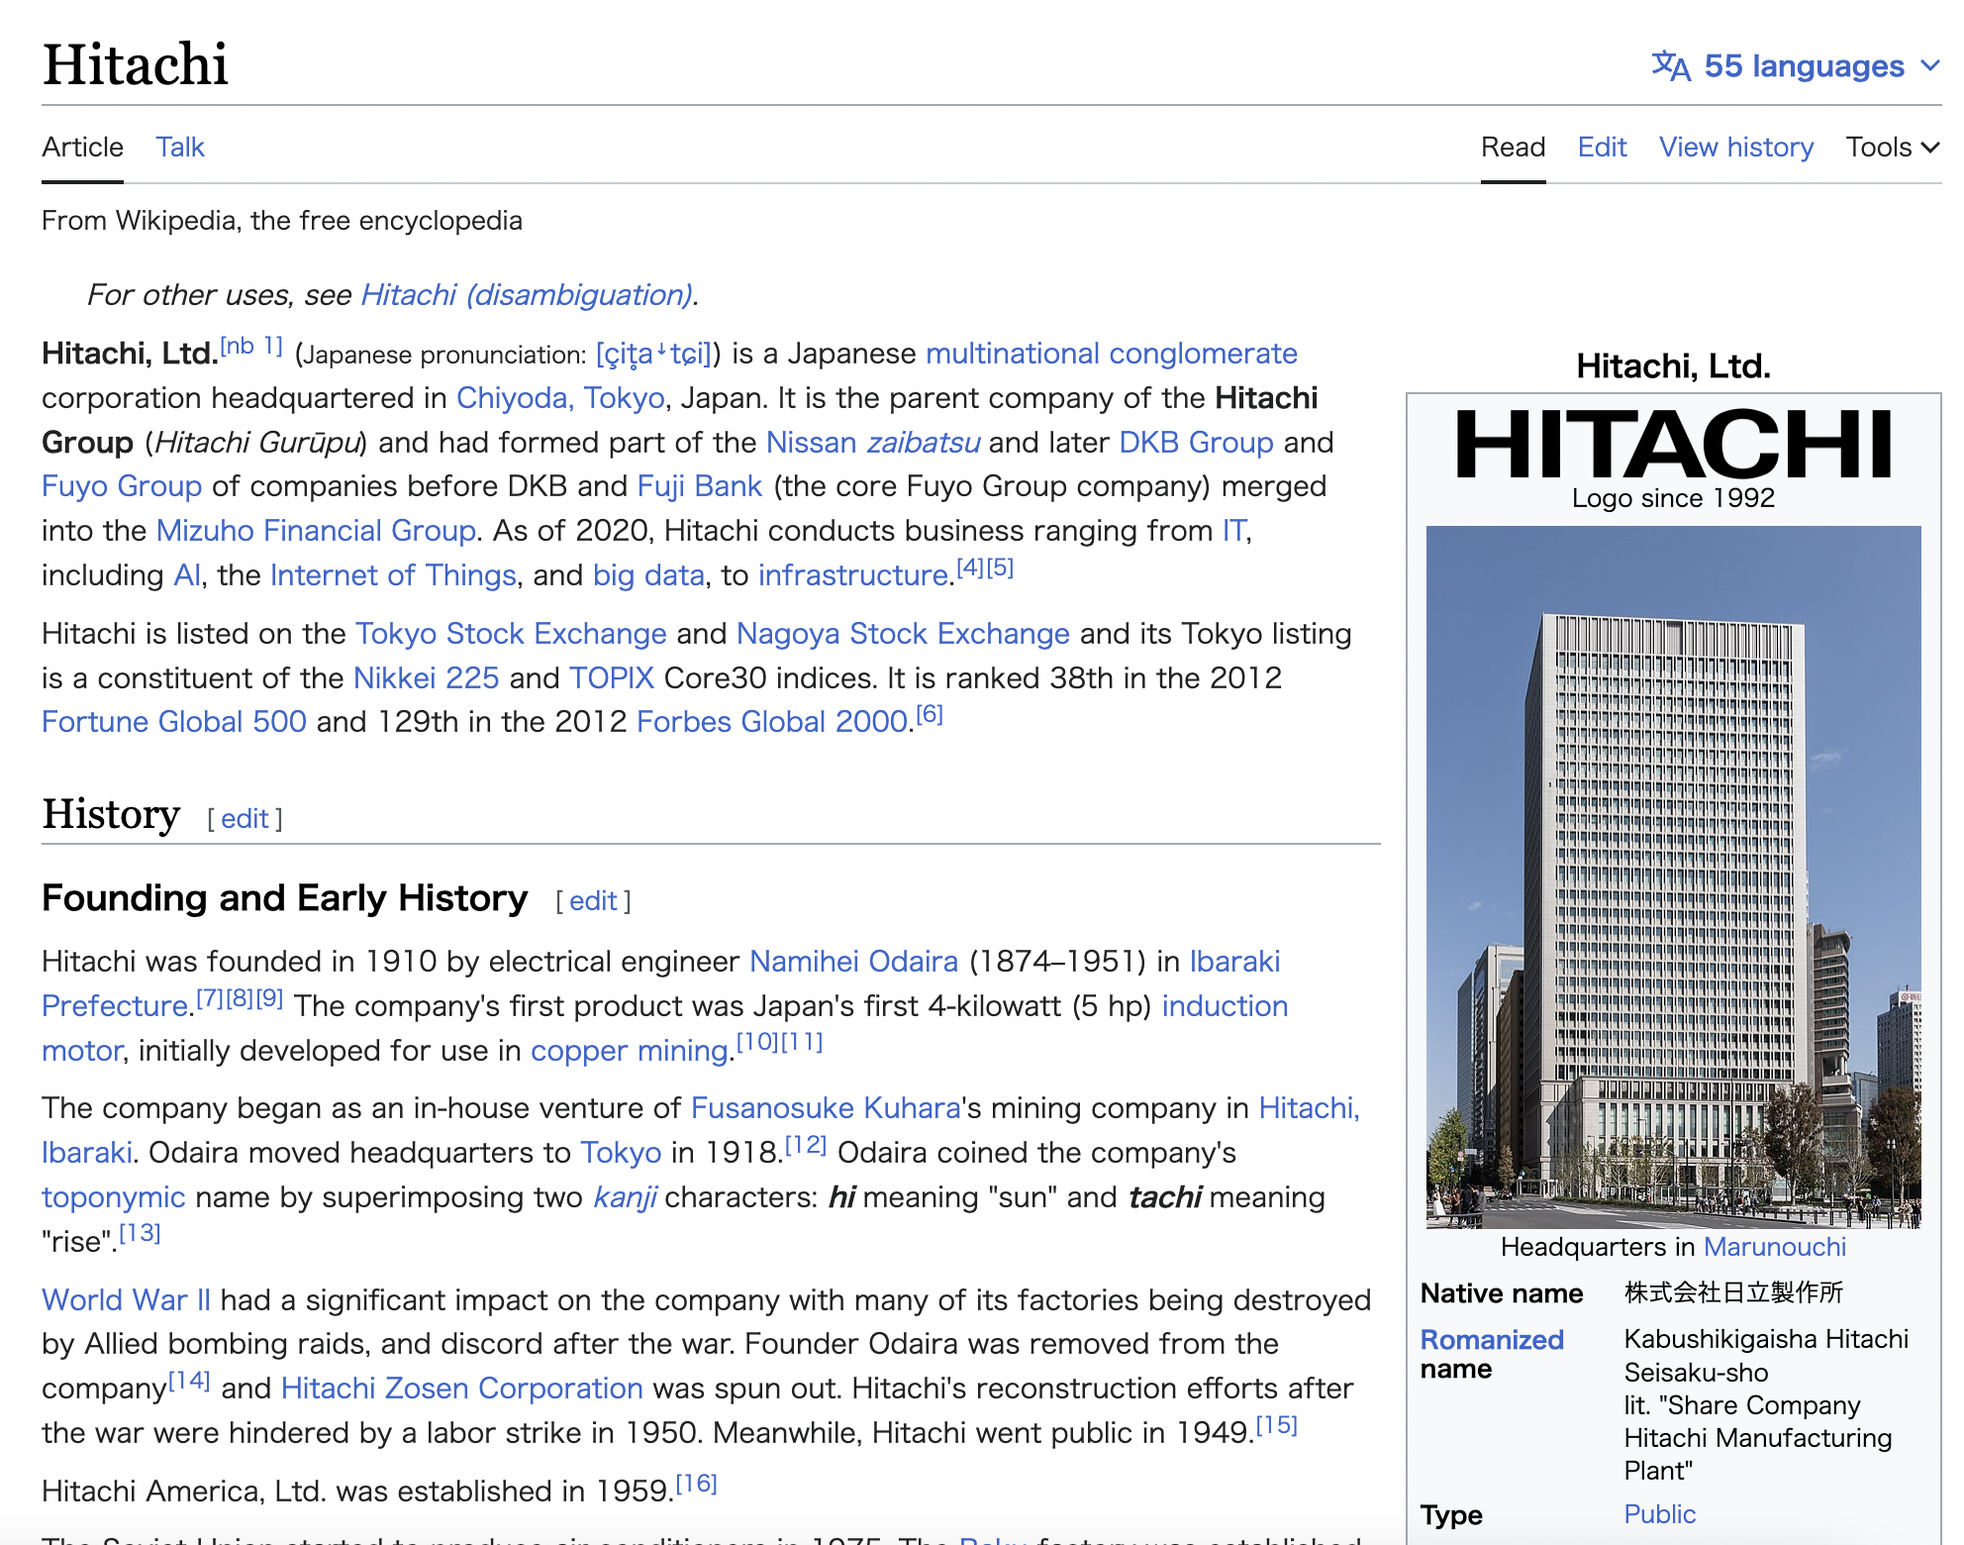
Task: Select the Article tab
Action: (82, 148)
